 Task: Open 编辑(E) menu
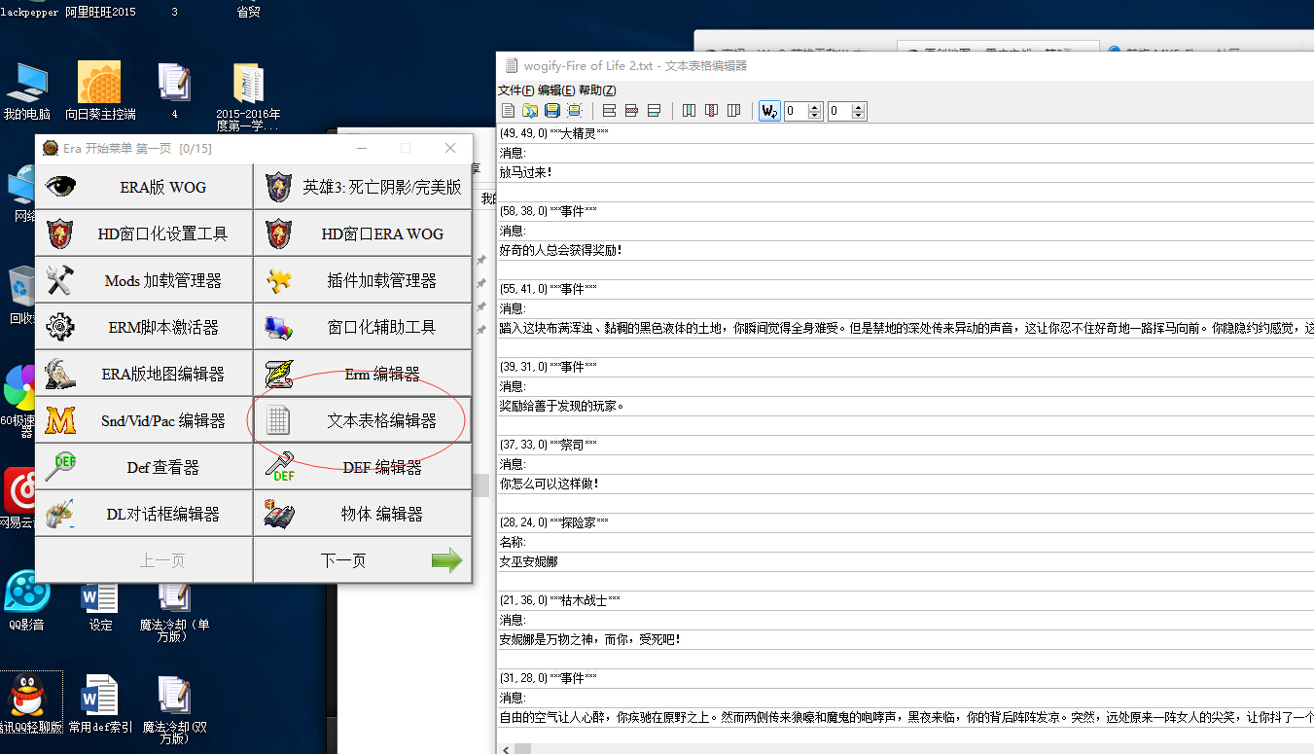point(556,90)
